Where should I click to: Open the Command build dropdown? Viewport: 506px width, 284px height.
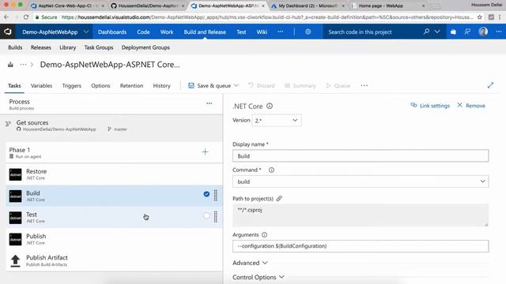[x=361, y=181]
